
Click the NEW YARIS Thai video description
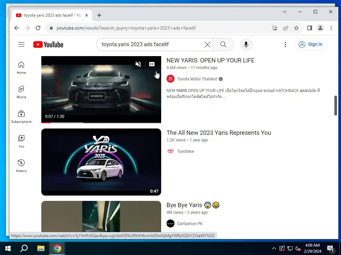[243, 93]
